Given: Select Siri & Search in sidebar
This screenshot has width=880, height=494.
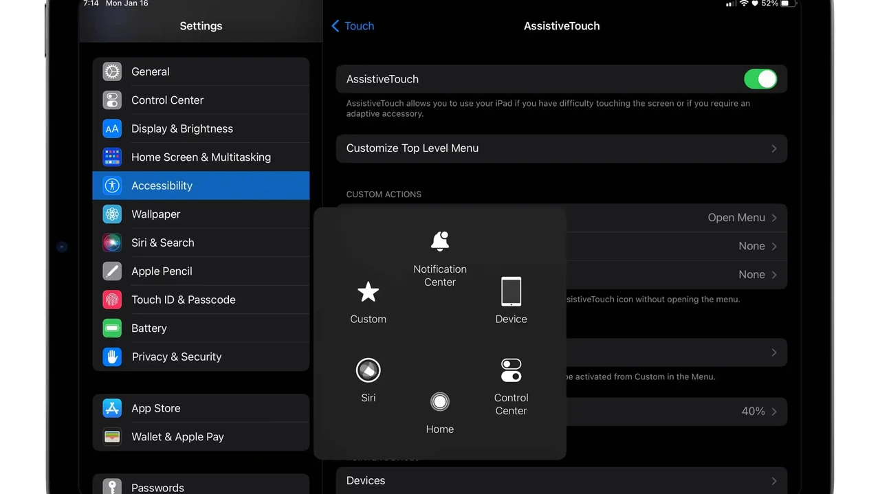Looking at the screenshot, I should point(201,243).
